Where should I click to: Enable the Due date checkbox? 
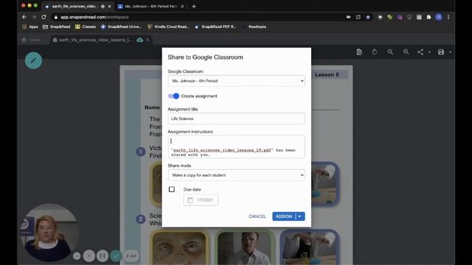click(x=172, y=189)
